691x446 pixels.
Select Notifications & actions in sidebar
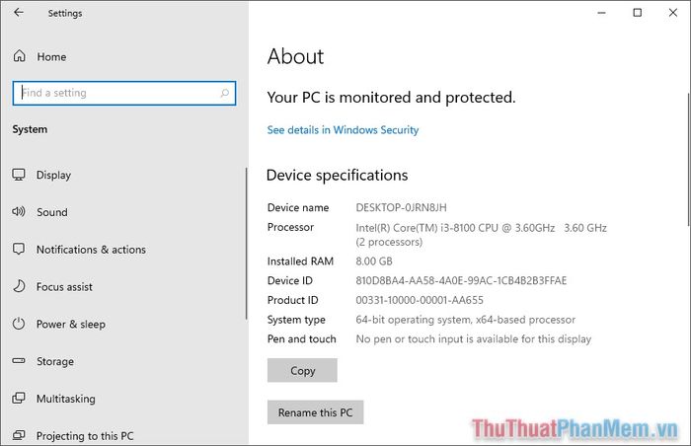(x=91, y=250)
